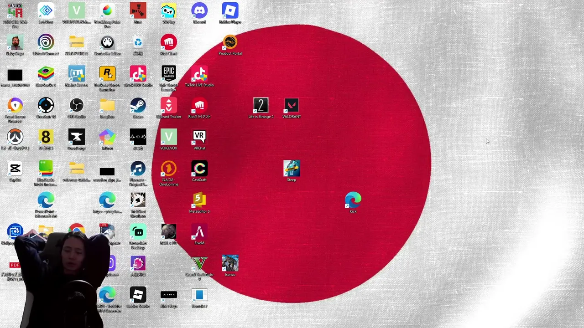The image size is (584, 328).
Task: Launch the Steep game icon
Action: 292,169
